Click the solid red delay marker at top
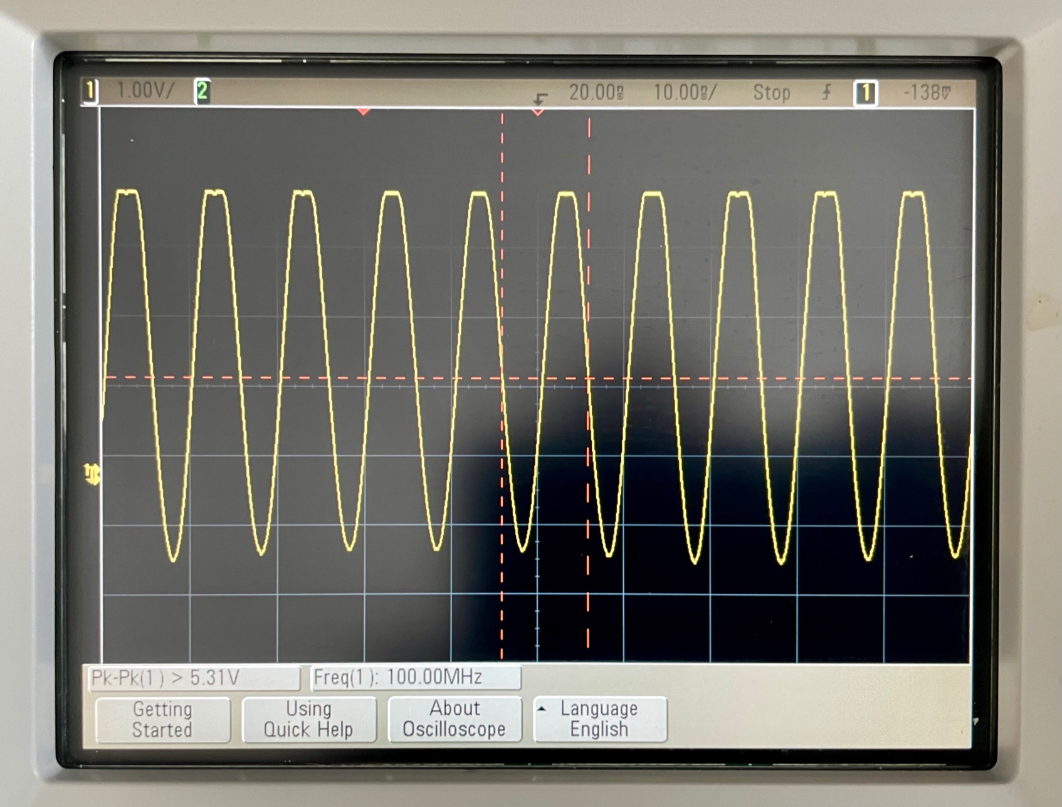 364,112
